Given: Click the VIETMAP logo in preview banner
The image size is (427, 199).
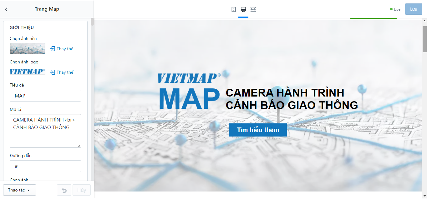Looking at the screenshot, I should pyautogui.click(x=189, y=78).
